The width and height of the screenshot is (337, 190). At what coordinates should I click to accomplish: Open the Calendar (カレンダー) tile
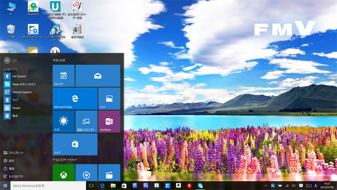[64, 76]
